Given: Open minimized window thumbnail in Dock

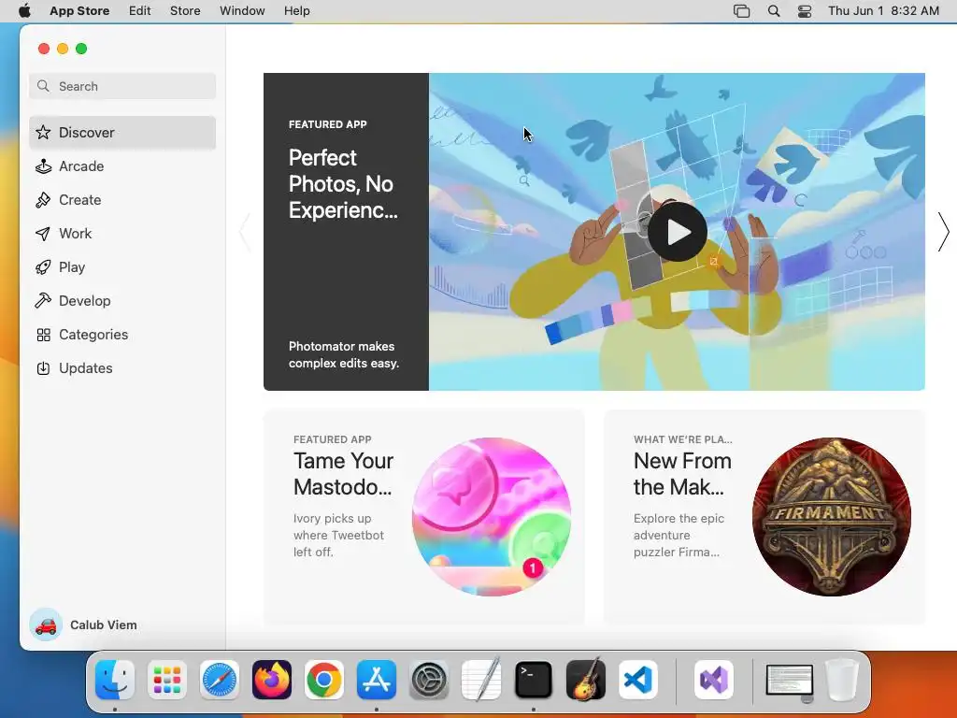Looking at the screenshot, I should pyautogui.click(x=790, y=682).
